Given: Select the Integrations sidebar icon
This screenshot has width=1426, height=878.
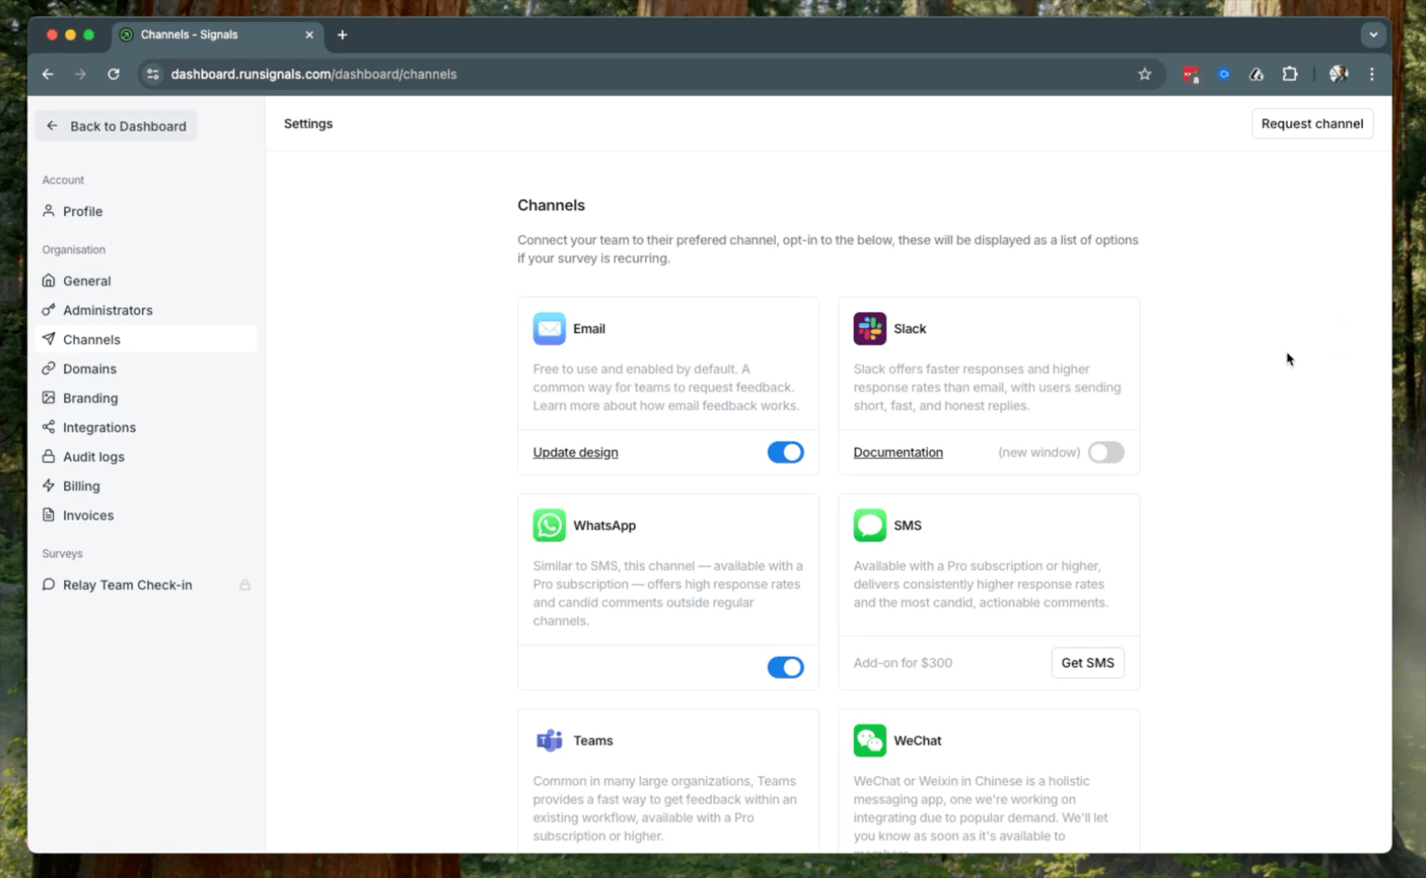Looking at the screenshot, I should (x=49, y=427).
